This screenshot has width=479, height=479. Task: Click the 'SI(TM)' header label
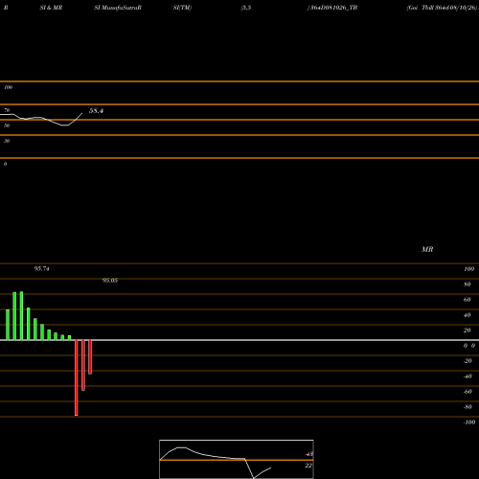pyautogui.click(x=182, y=8)
